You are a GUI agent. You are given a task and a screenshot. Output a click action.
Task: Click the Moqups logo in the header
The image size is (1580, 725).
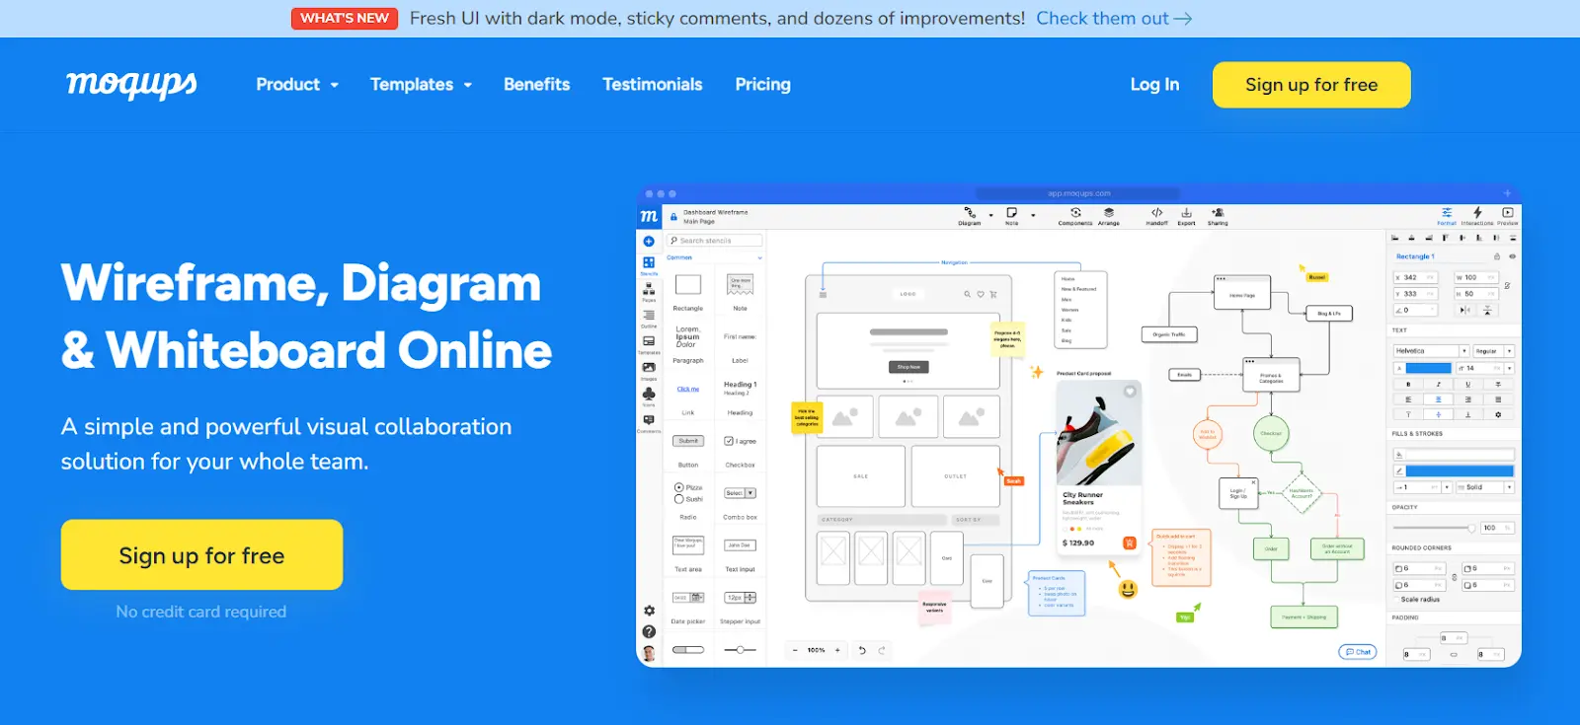coord(131,85)
